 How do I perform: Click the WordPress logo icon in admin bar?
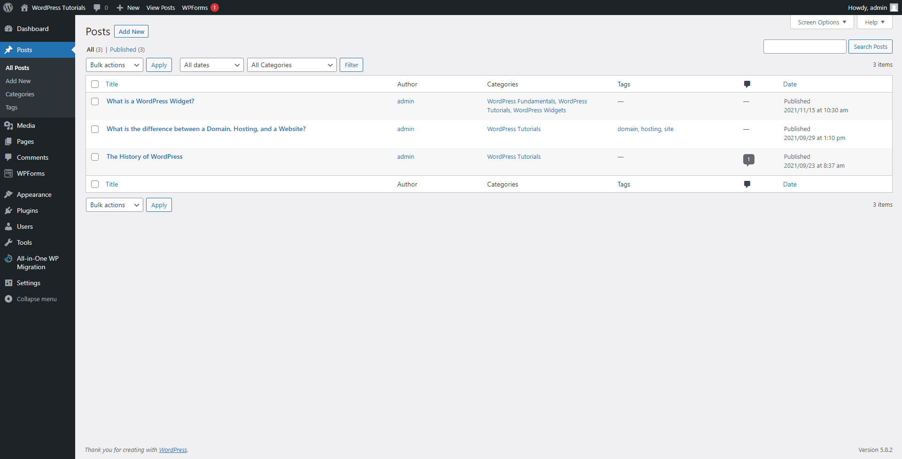pyautogui.click(x=8, y=8)
